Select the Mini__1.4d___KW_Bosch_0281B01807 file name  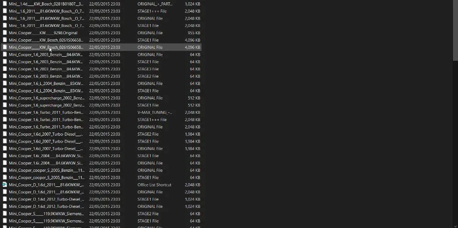click(46, 4)
